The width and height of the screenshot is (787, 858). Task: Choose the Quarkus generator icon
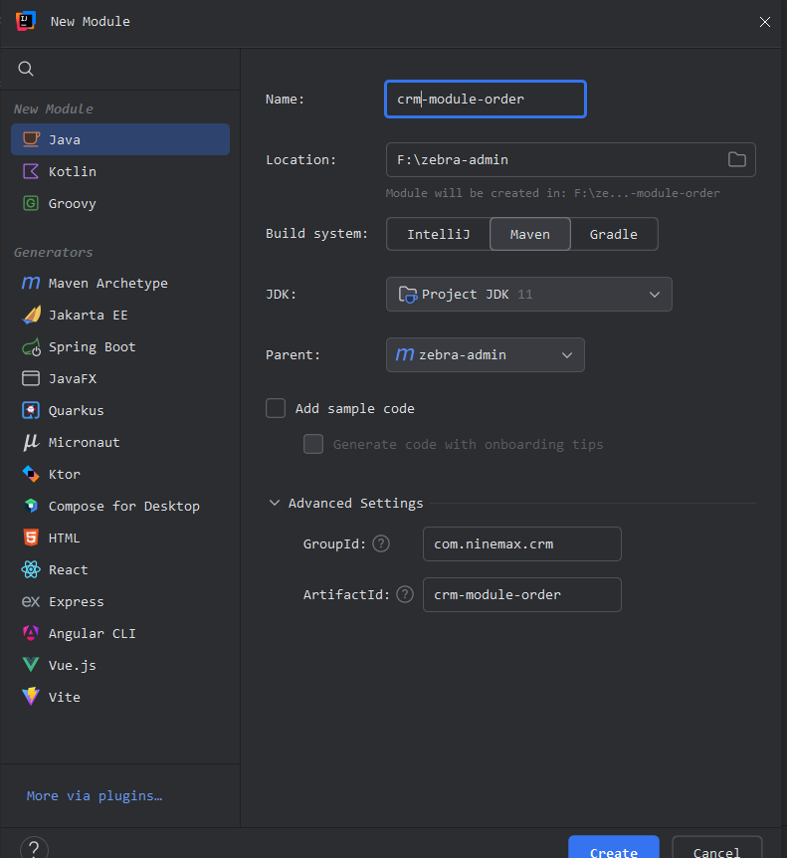[x=31, y=410]
